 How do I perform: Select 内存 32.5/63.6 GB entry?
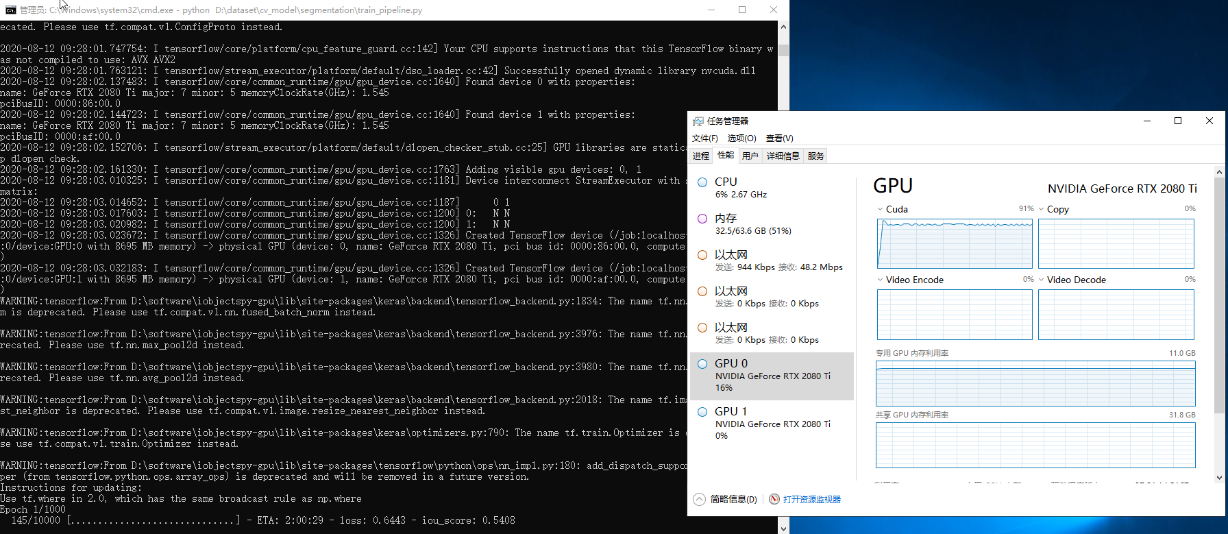pyautogui.click(x=772, y=224)
